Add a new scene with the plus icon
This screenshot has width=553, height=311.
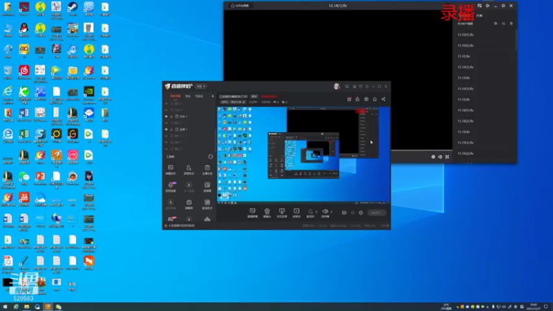(x=212, y=96)
